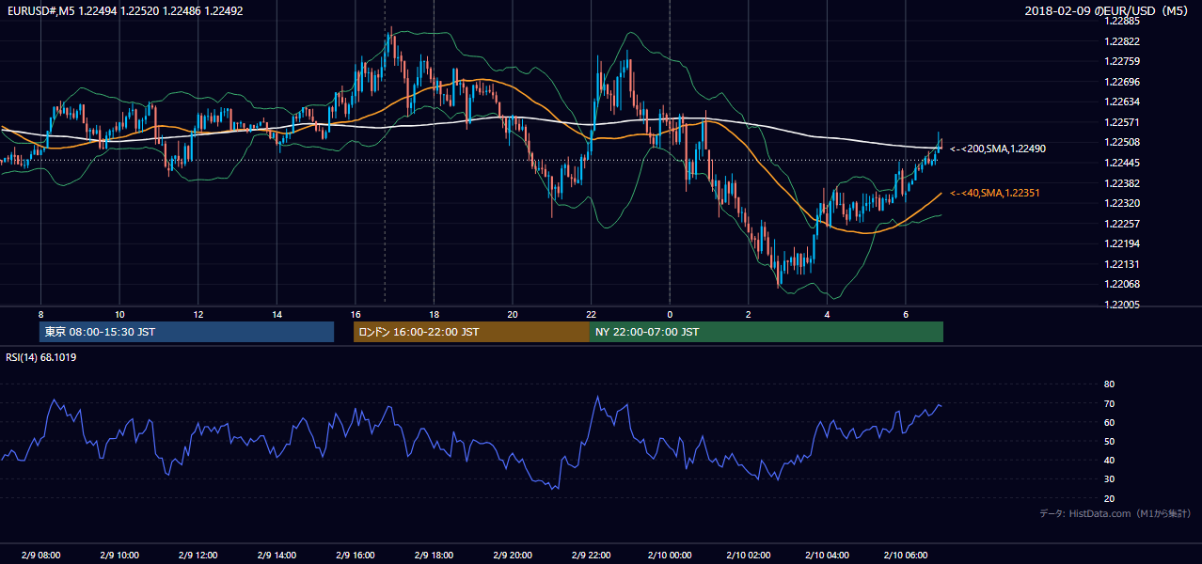Click the 2/10 06:00 time label
The image size is (1202, 564).
(906, 555)
